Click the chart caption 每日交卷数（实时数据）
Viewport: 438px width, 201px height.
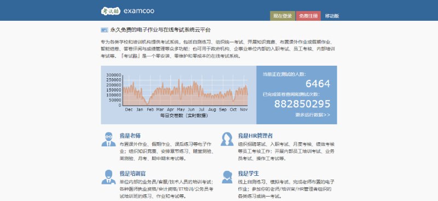pyautogui.click(x=184, y=116)
